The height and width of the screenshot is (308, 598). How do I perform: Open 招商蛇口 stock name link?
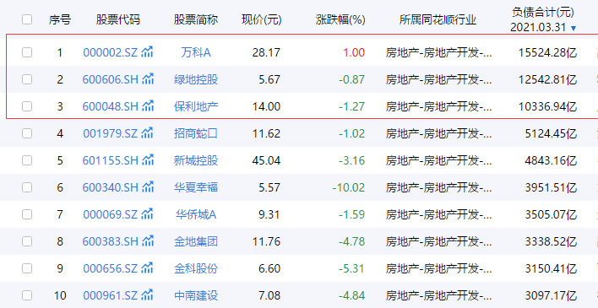pos(196,133)
